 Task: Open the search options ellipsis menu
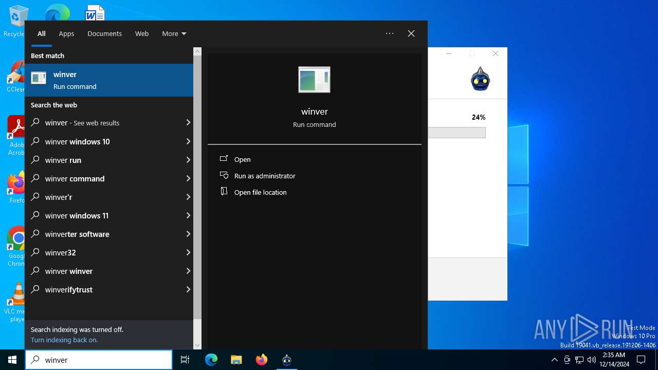[390, 33]
